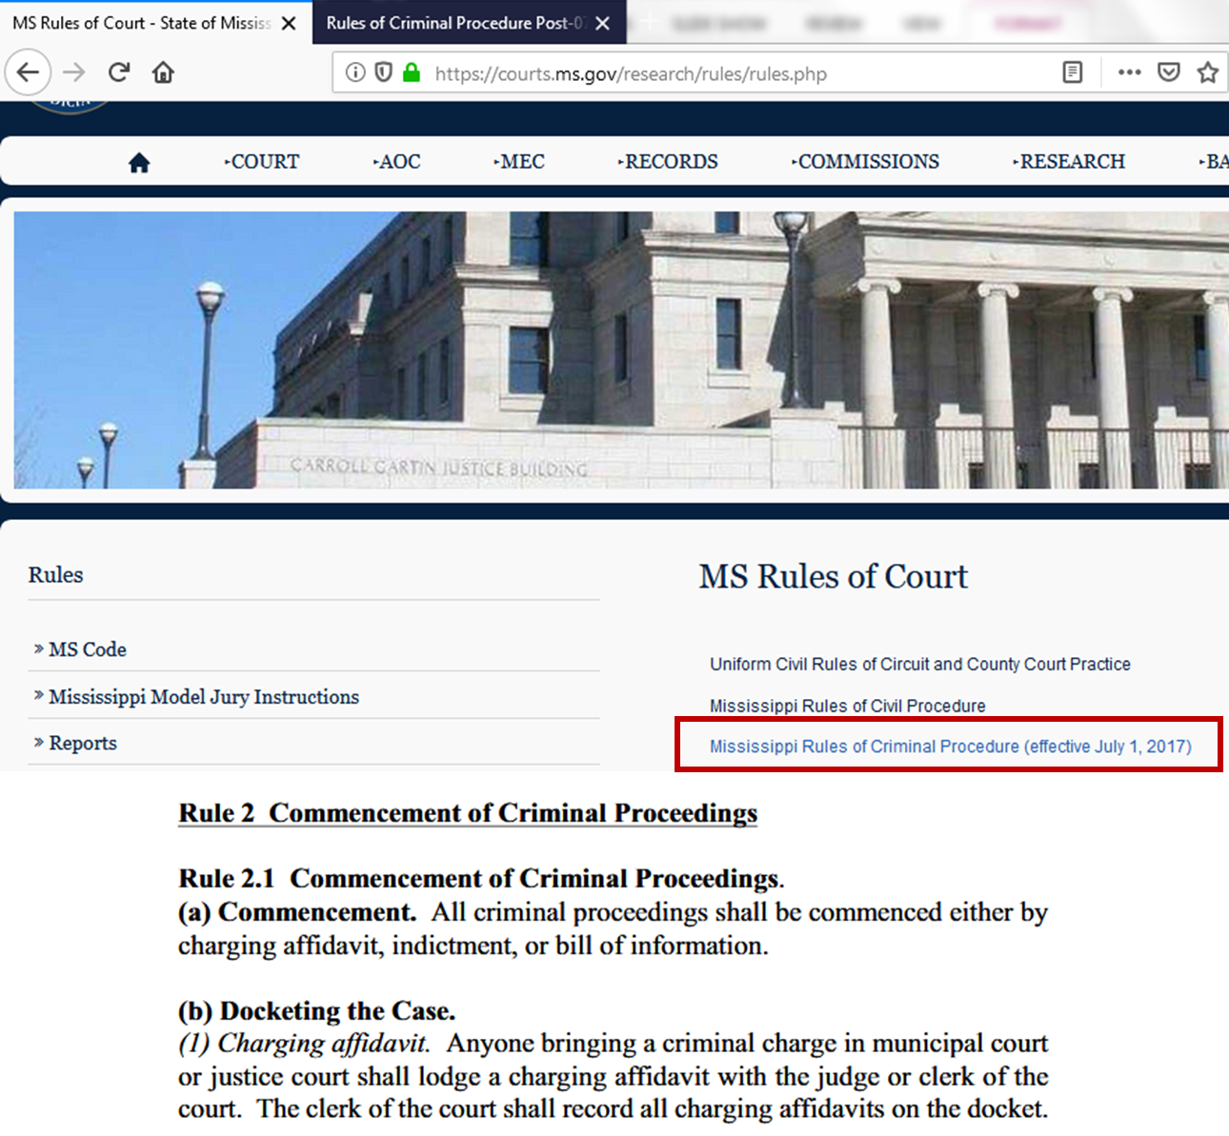Image resolution: width=1229 pixels, height=1136 pixels.
Task: Open the page actions three-dot menu
Action: point(1130,72)
